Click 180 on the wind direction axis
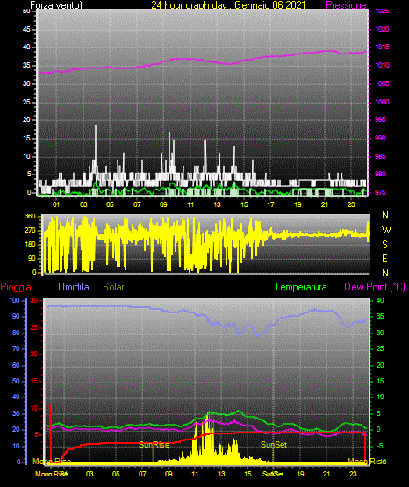 click(30, 245)
